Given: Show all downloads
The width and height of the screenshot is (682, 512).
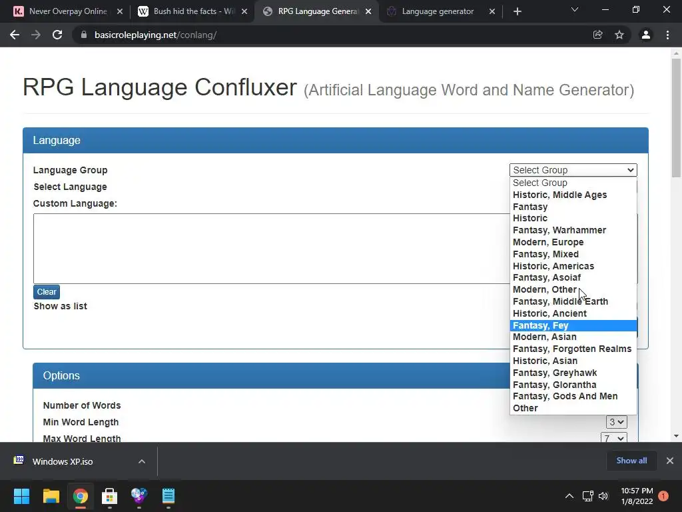Looking at the screenshot, I should point(631,461).
